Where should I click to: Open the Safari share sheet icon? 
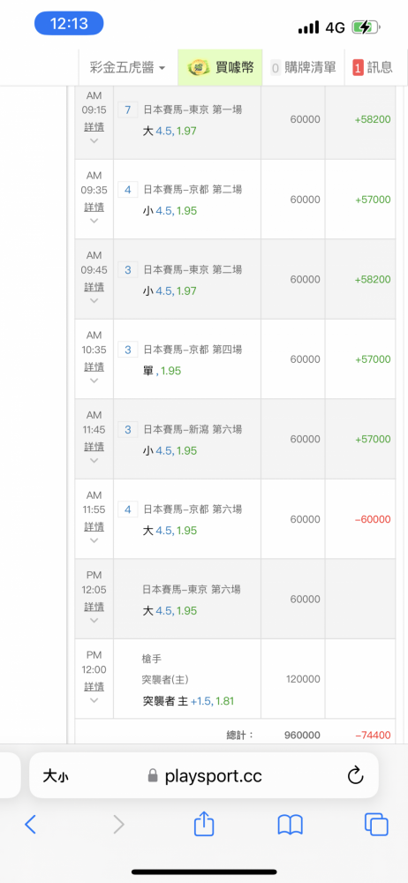(204, 823)
